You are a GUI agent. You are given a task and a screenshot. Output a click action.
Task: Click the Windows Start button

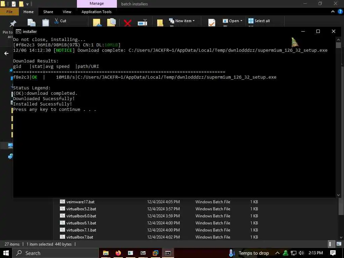6,253
